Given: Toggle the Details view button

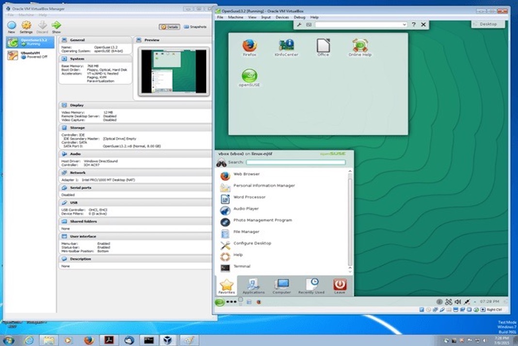Looking at the screenshot, I should click(169, 27).
